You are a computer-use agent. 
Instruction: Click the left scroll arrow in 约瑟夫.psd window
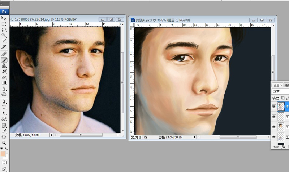199,137
